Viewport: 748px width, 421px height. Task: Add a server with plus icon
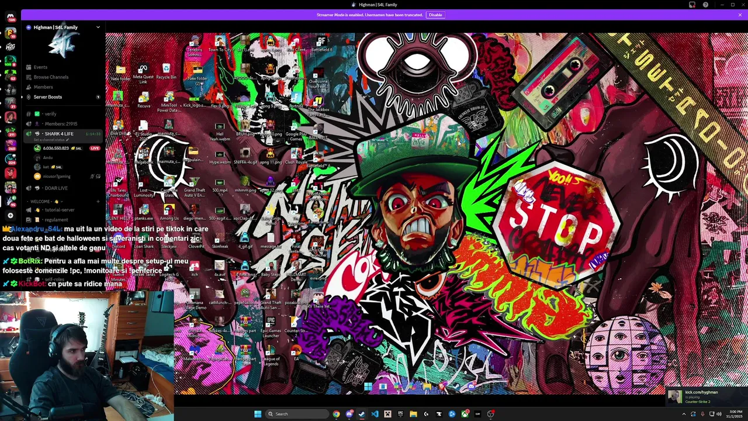pyautogui.click(x=10, y=216)
